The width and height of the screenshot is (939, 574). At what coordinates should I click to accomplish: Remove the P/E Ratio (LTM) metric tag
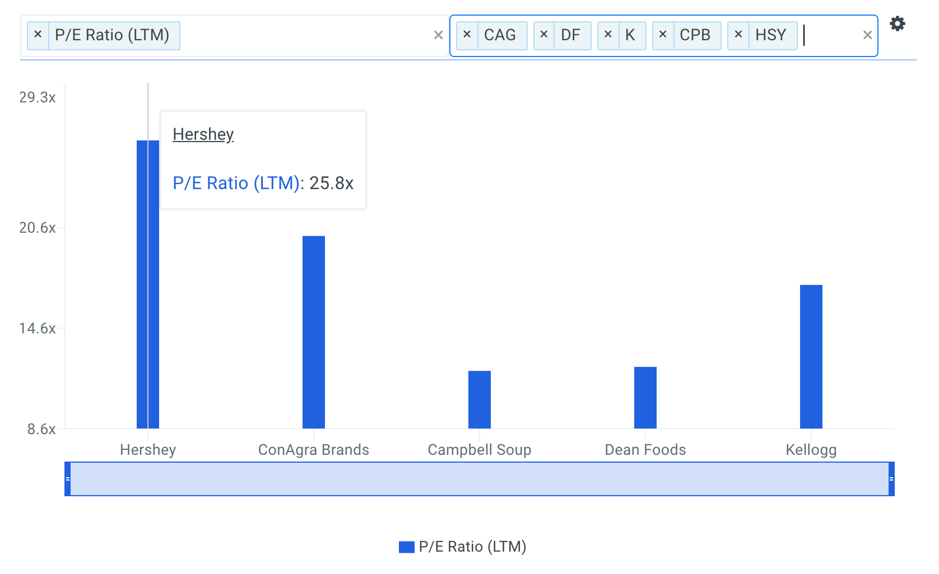point(38,35)
